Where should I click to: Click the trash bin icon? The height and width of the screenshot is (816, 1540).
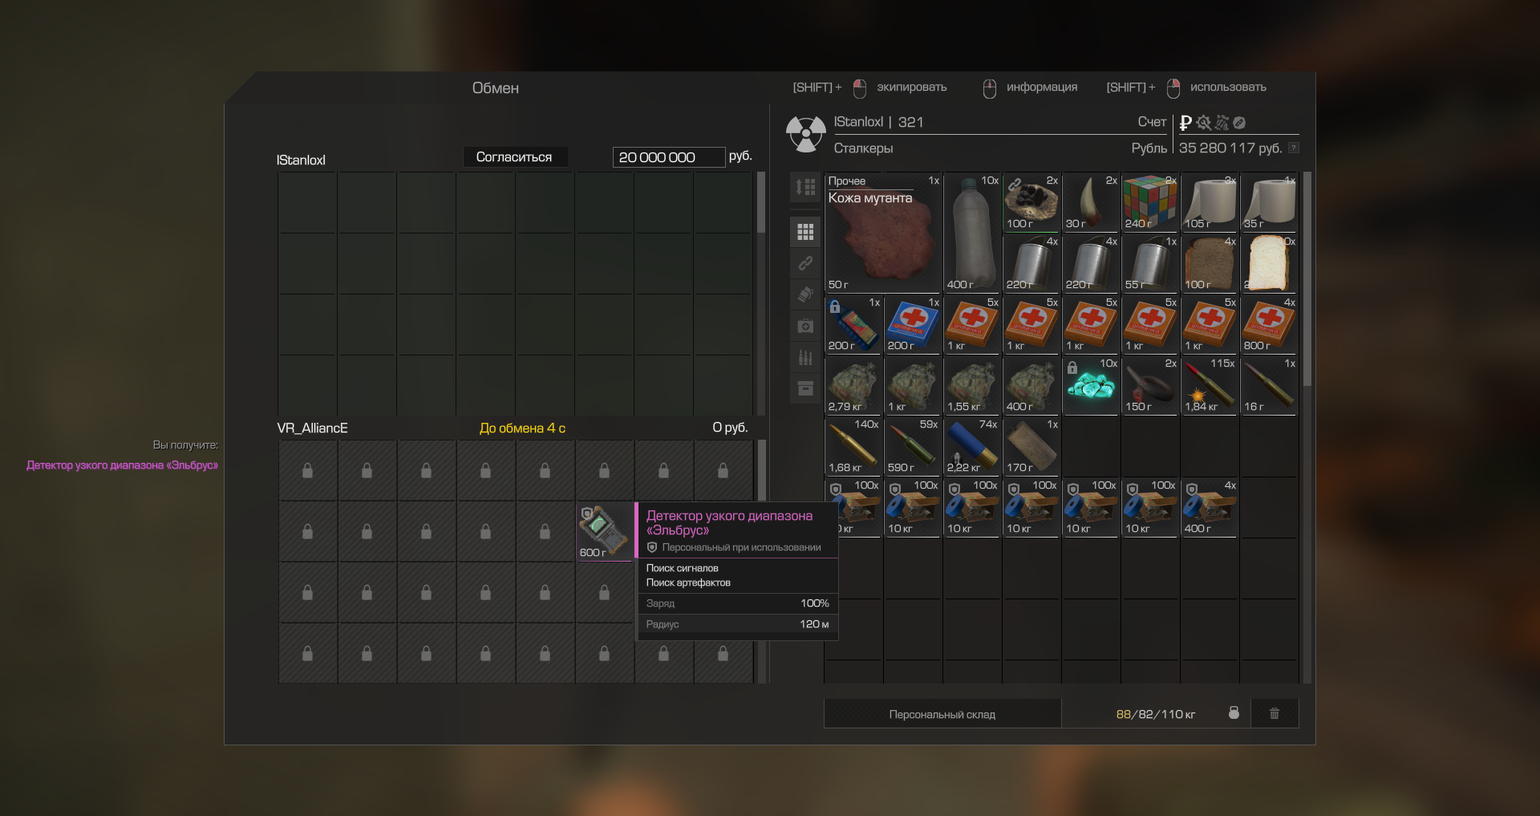pyautogui.click(x=1275, y=713)
